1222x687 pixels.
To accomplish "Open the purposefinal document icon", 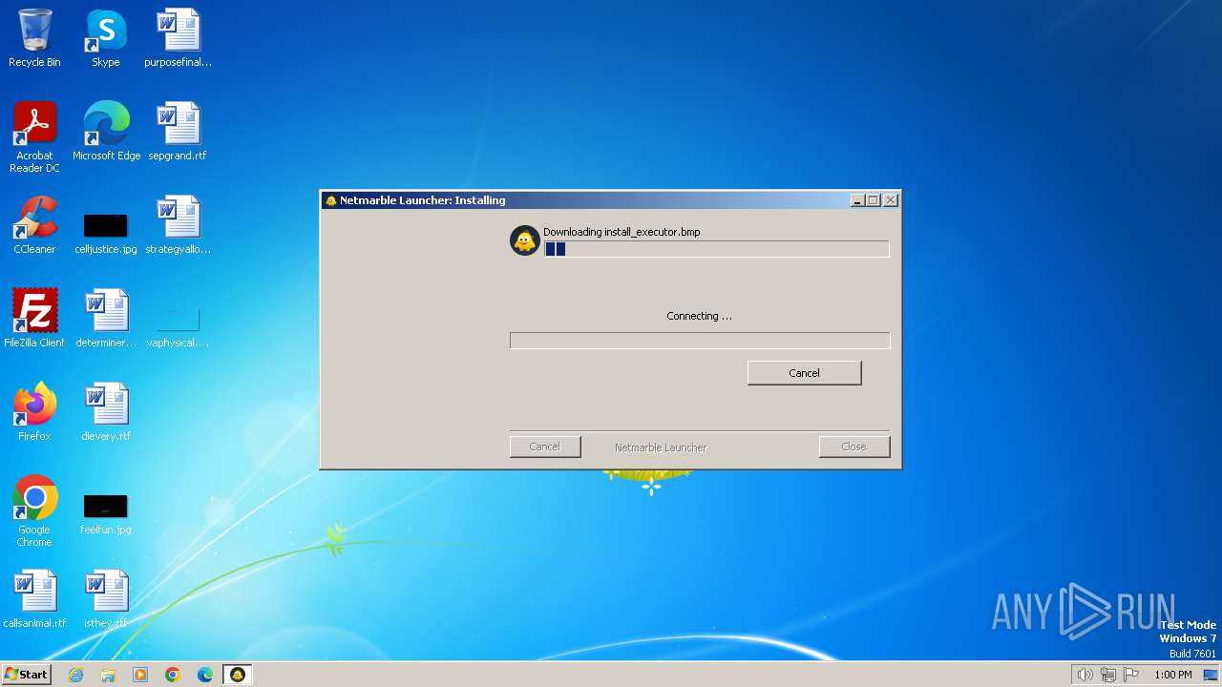I will coord(178,38).
